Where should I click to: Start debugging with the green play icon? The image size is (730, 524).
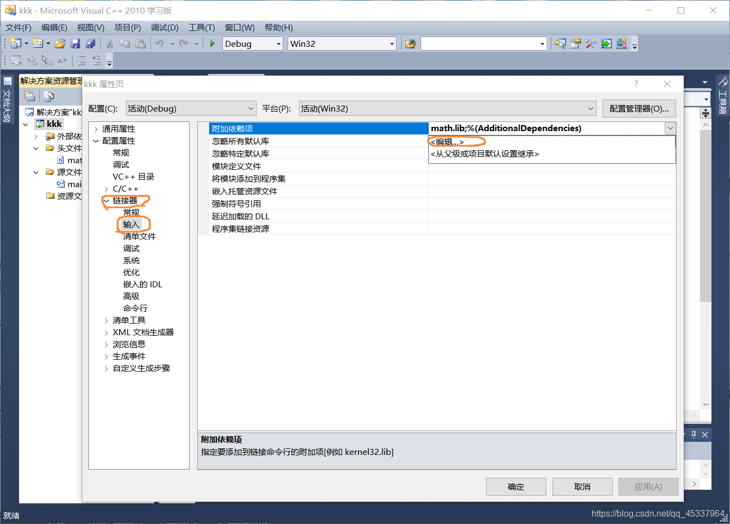[212, 44]
